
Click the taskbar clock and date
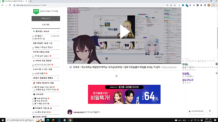(x=208, y=120)
